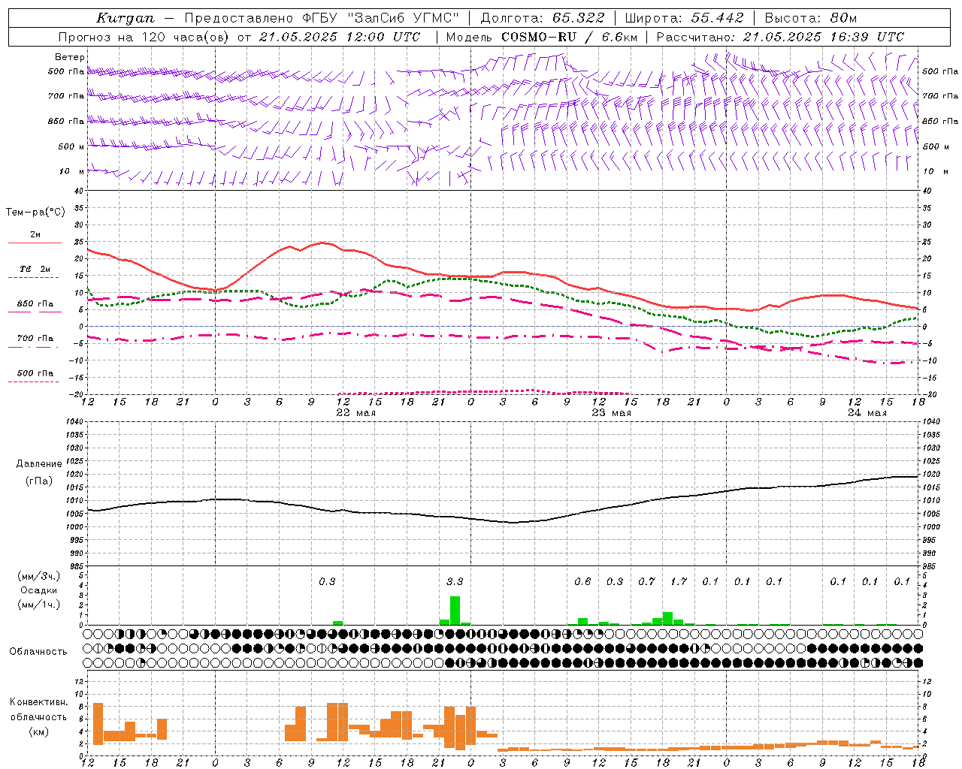The width and height of the screenshot is (962, 769).
Task: Click the (км) unit label for convective clouds
Action: [39, 731]
